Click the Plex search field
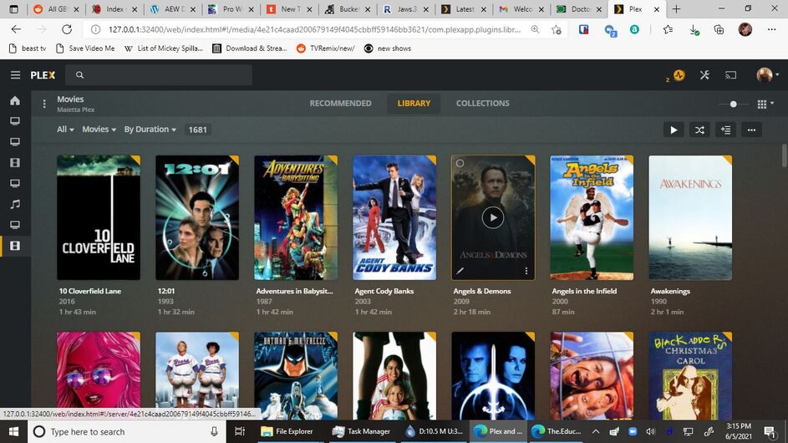This screenshot has height=443, width=788. click(x=159, y=75)
